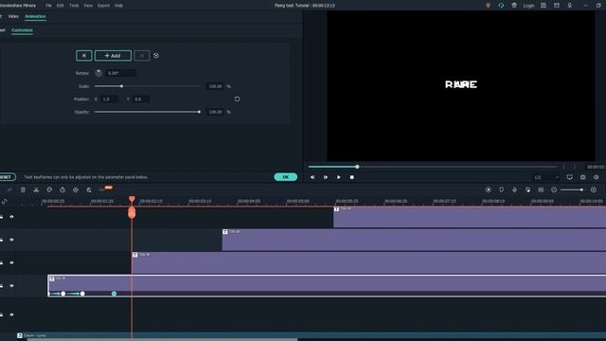Toggle the link icon left of the ruler

[4, 202]
